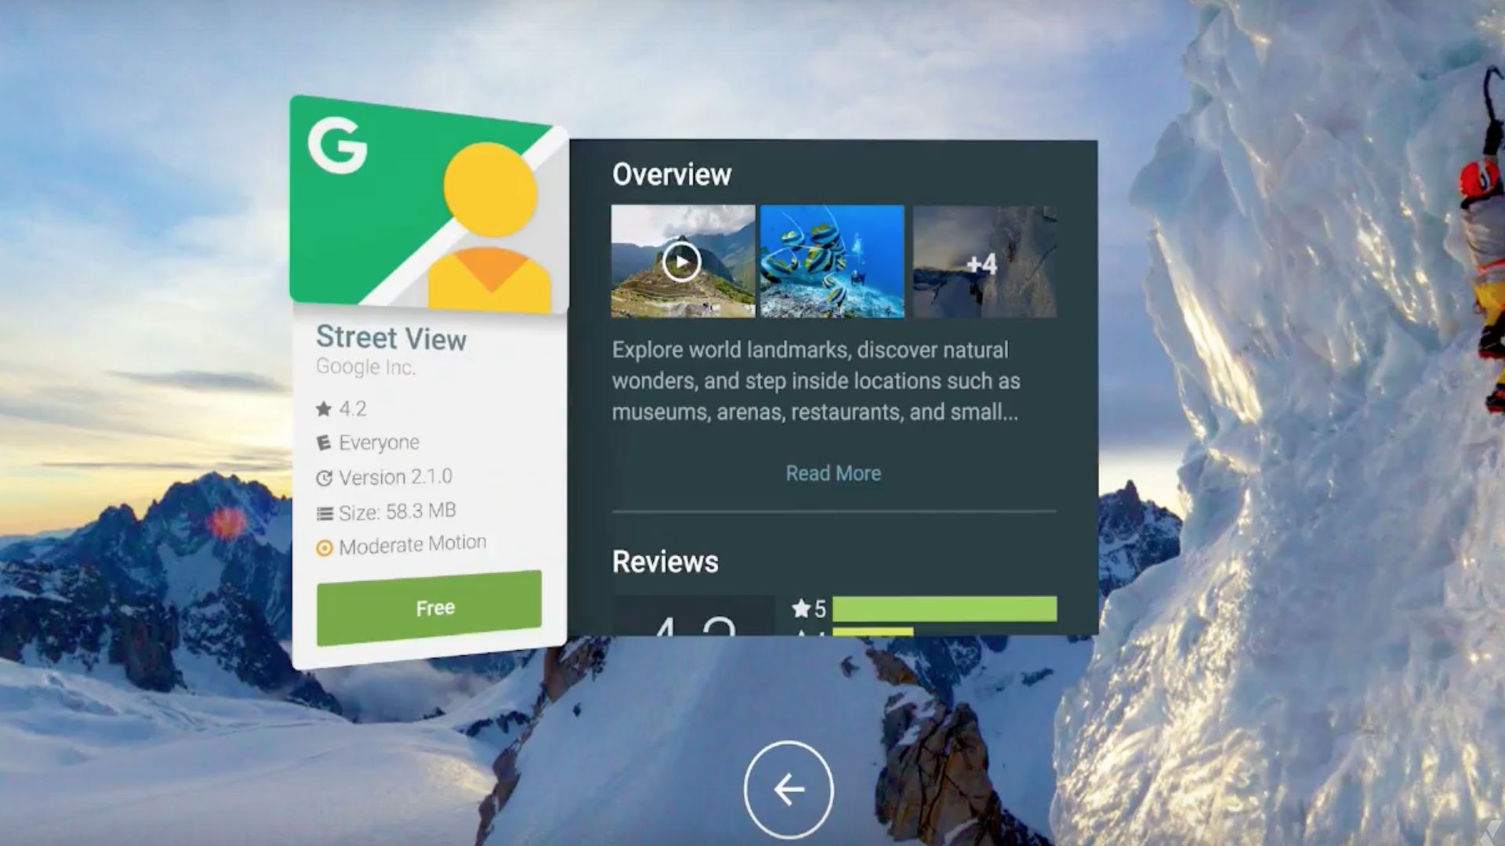Click the 4.2 rating value text
Image resolution: width=1505 pixels, height=846 pixels.
(x=352, y=408)
